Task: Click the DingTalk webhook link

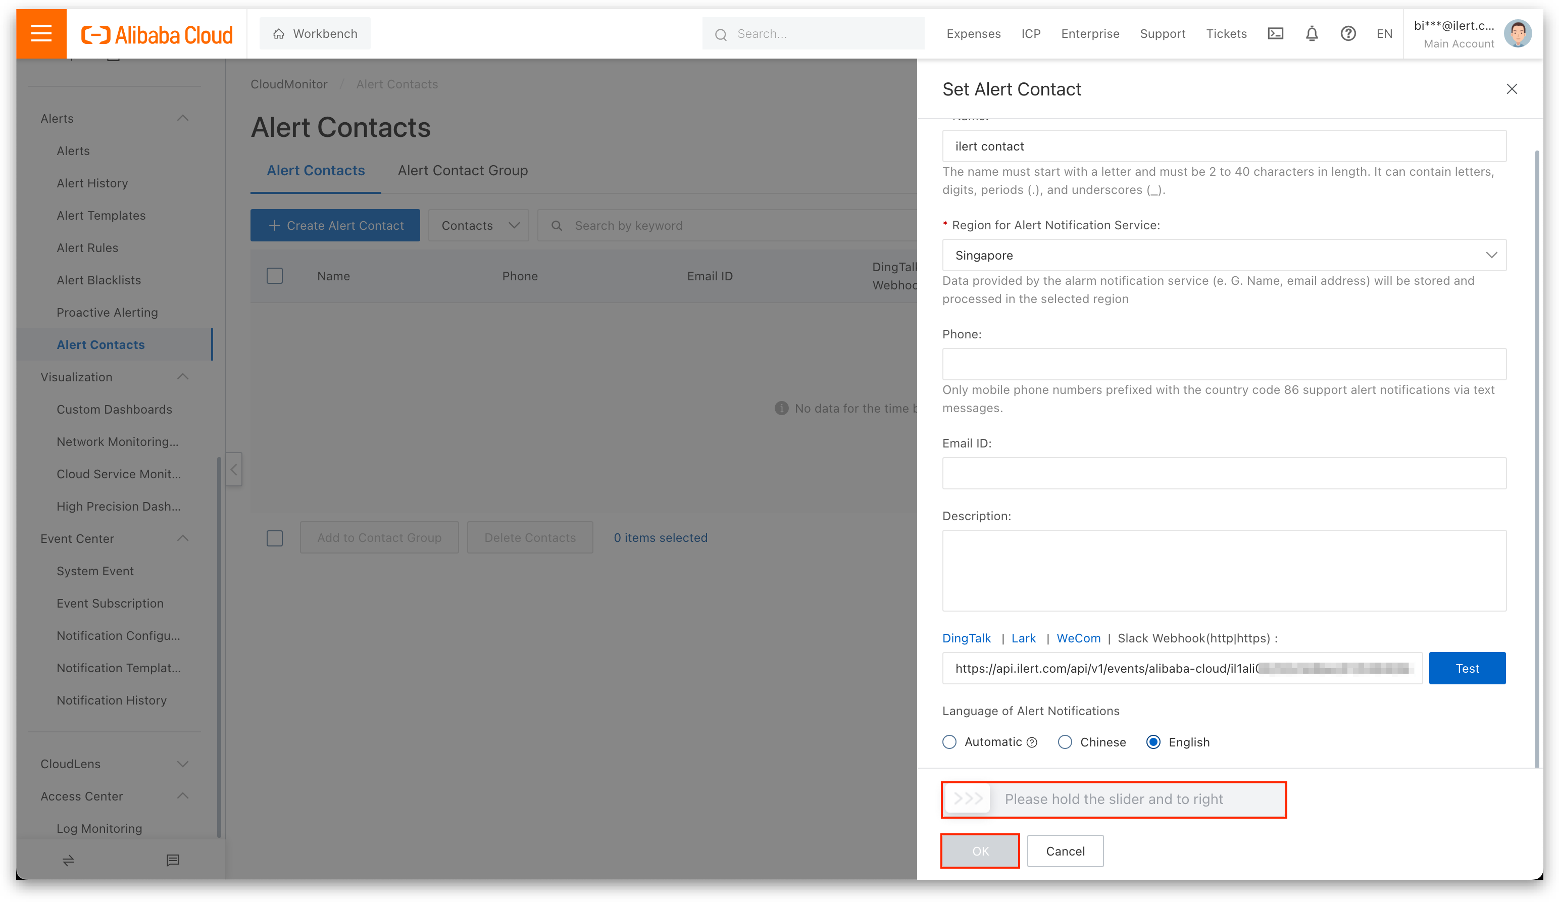Action: pyautogui.click(x=966, y=638)
